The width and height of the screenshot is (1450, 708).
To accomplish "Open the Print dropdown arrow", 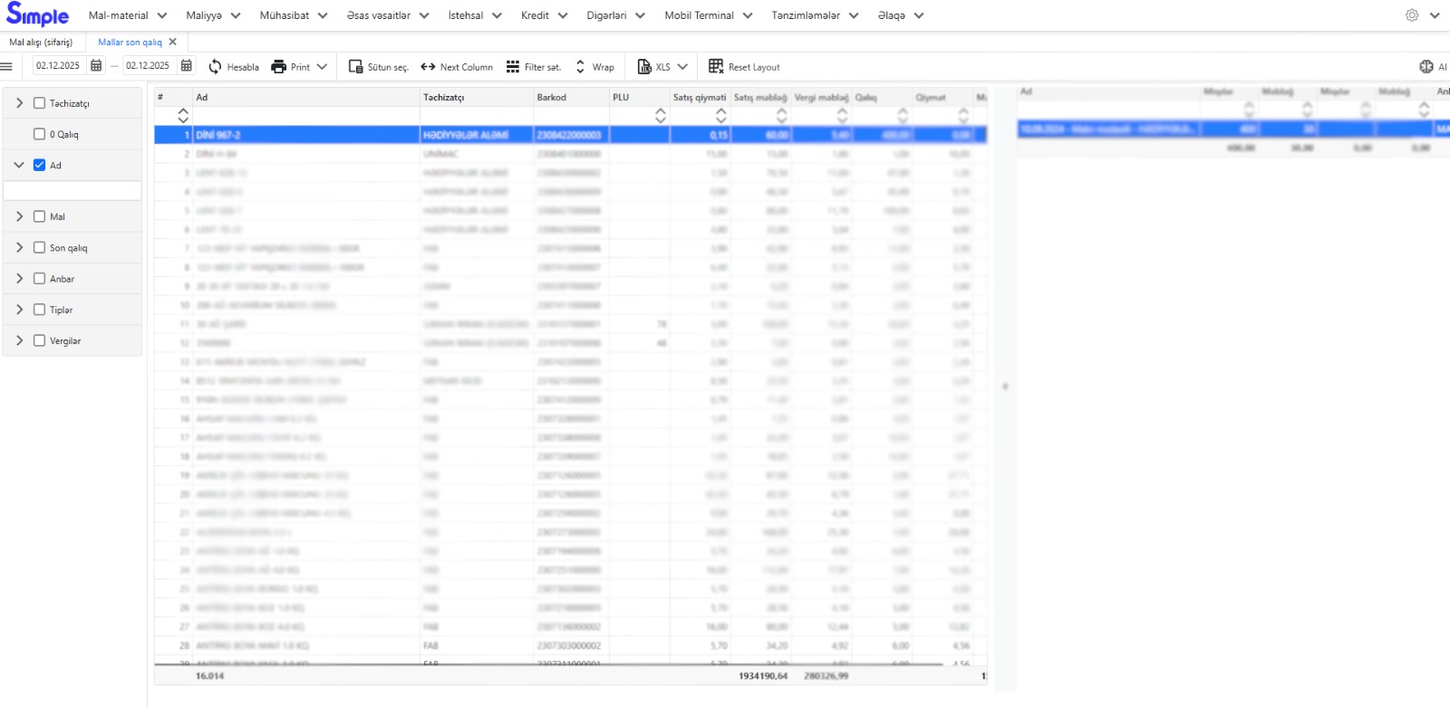I will point(322,66).
